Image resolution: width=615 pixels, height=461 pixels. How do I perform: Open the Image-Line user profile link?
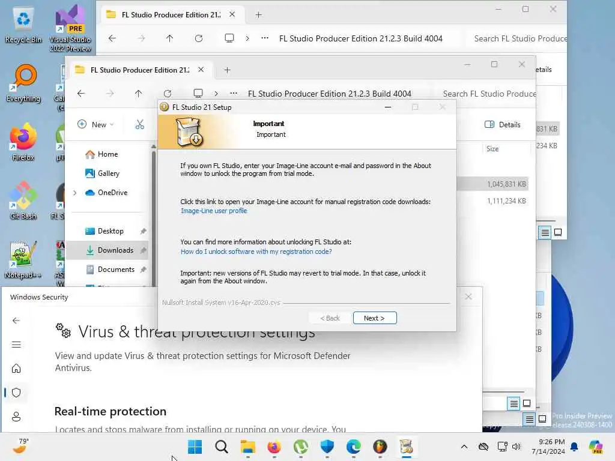[x=214, y=211]
